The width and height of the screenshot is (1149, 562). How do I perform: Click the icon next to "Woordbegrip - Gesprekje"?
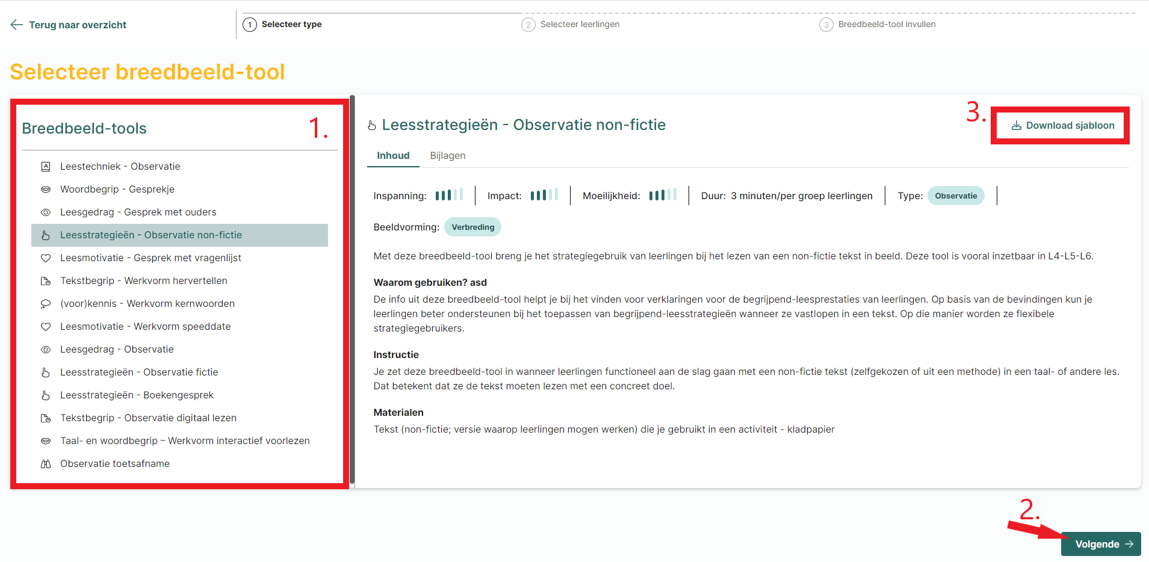46,189
